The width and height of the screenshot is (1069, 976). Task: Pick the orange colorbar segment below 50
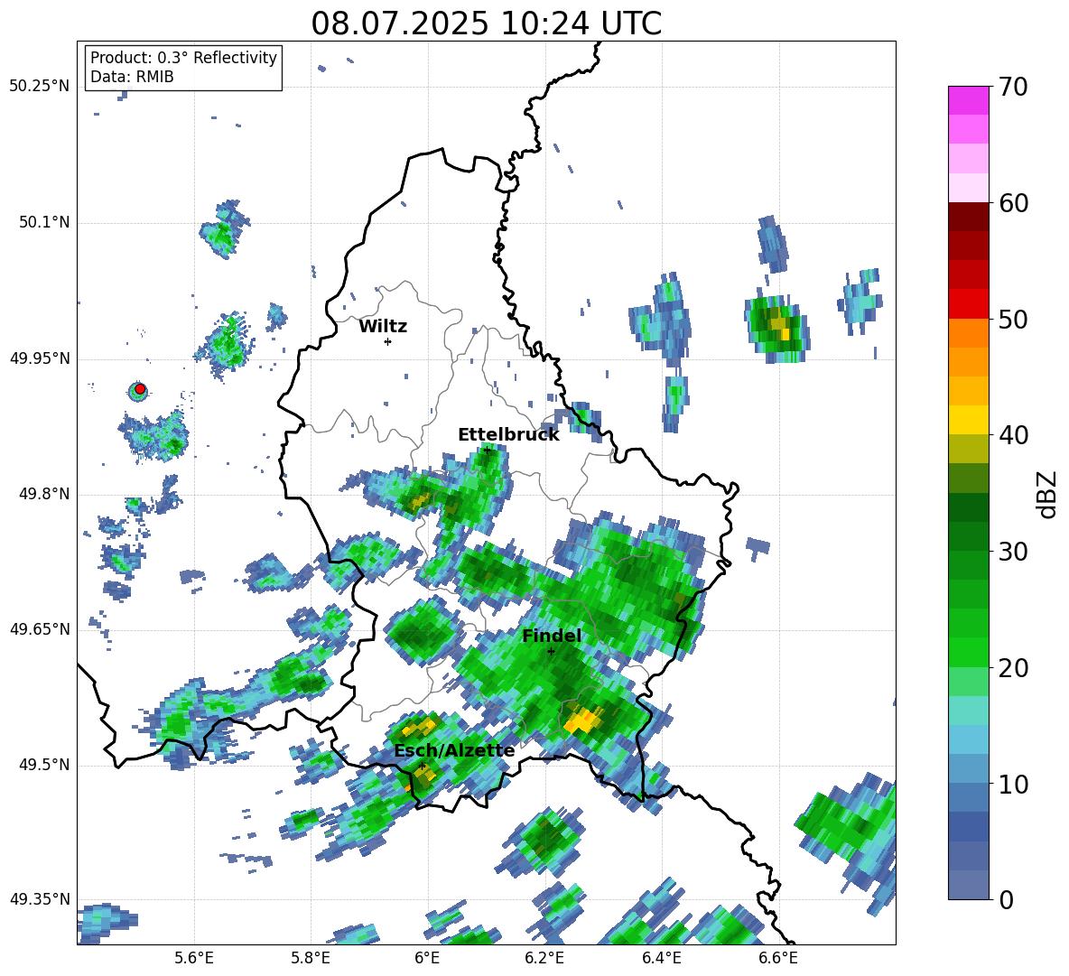point(968,333)
